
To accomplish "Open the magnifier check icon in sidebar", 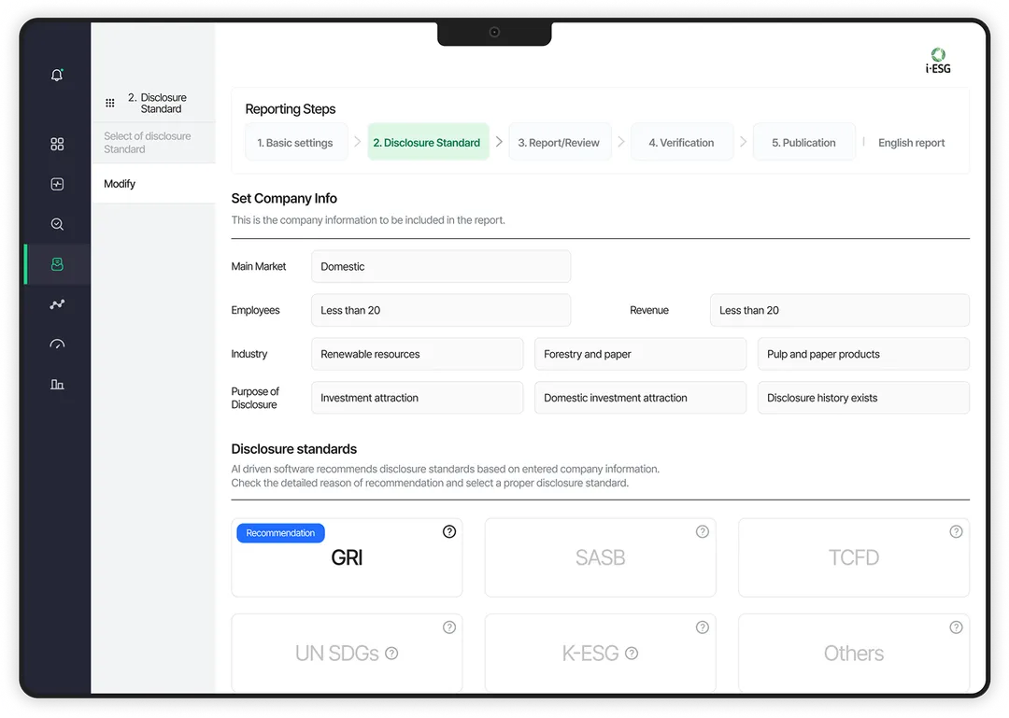I will [57, 224].
